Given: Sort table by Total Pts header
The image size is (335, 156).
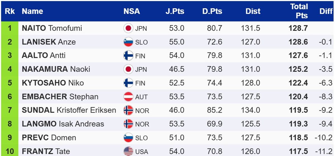Looking at the screenshot, I should [x=299, y=11].
